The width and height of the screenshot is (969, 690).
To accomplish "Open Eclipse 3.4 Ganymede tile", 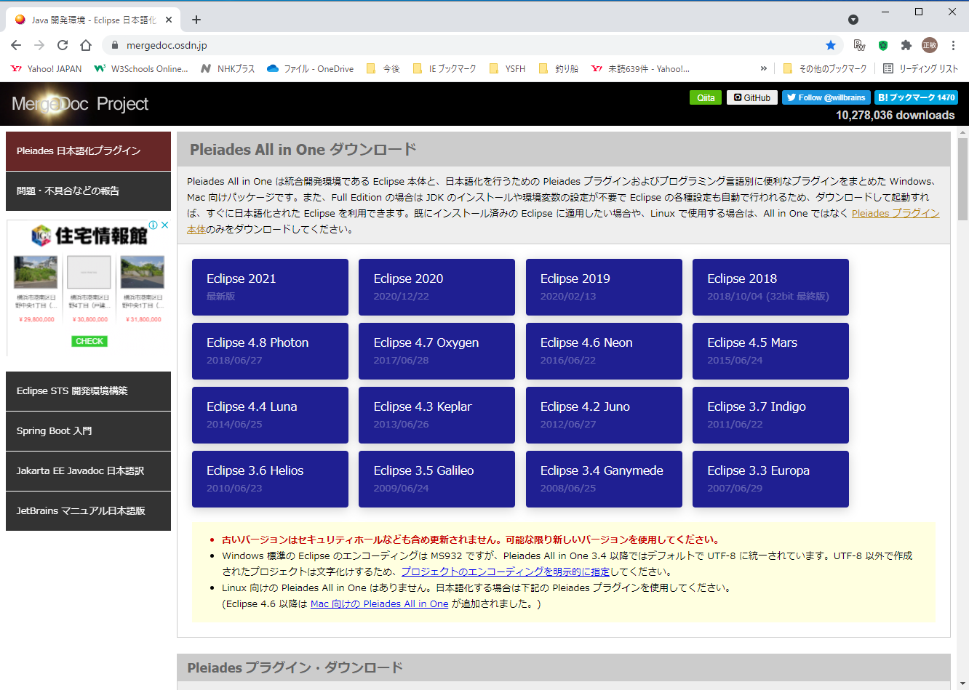I will [604, 479].
